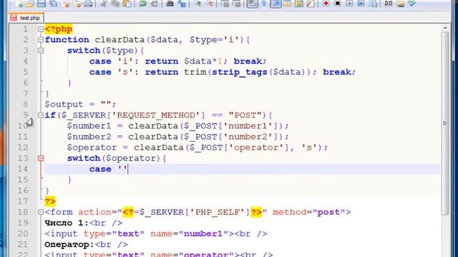Collapse the <?php block on line 1
Image resolution: width=458 pixels, height=257 pixels.
41,29
